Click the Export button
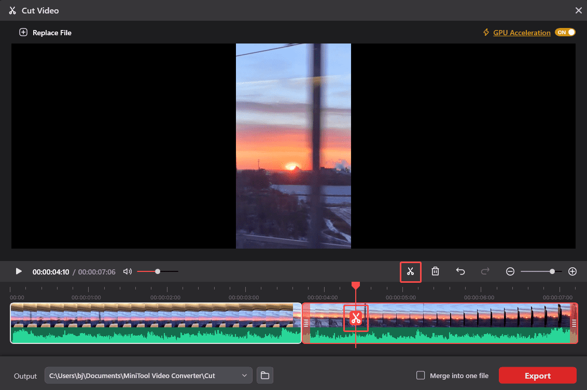 [537, 375]
